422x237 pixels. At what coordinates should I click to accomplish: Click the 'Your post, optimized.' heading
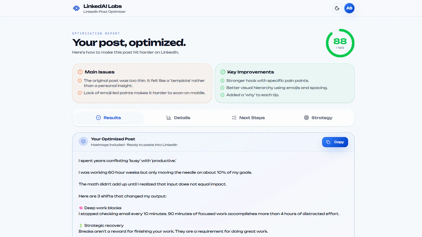click(x=129, y=43)
